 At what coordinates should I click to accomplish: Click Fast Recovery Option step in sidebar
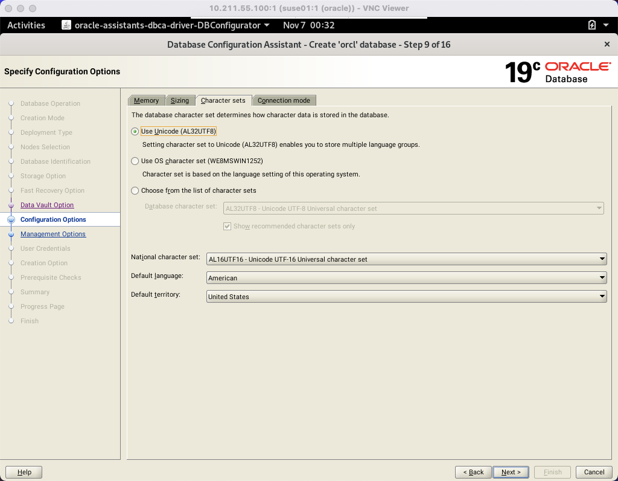pos(53,190)
